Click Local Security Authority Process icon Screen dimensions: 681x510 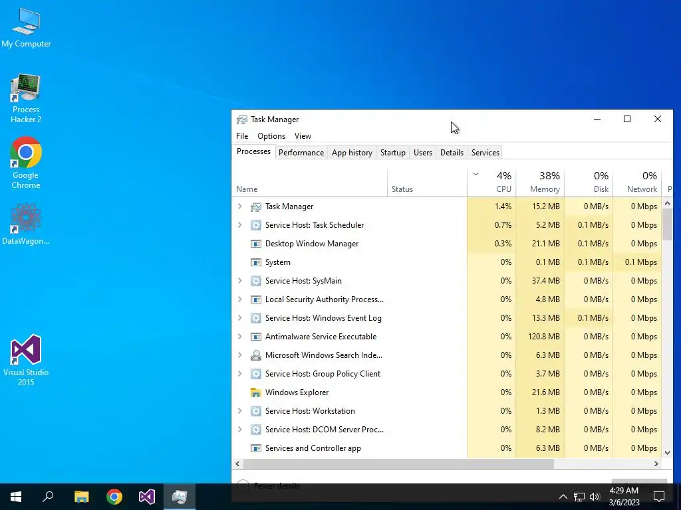tap(256, 299)
